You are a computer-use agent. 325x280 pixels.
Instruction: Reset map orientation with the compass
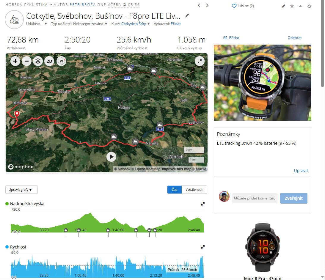click(x=61, y=61)
